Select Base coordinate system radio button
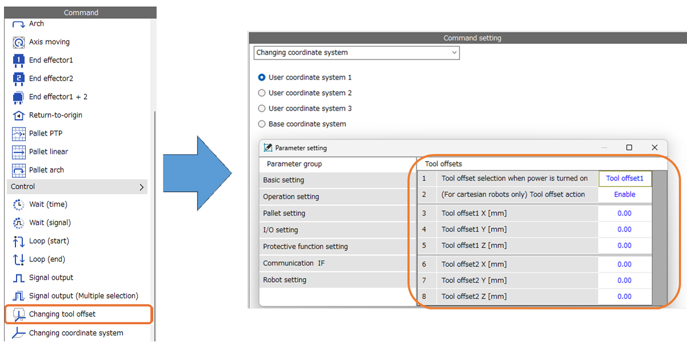Screen dimensions: 687x346 click(x=262, y=124)
